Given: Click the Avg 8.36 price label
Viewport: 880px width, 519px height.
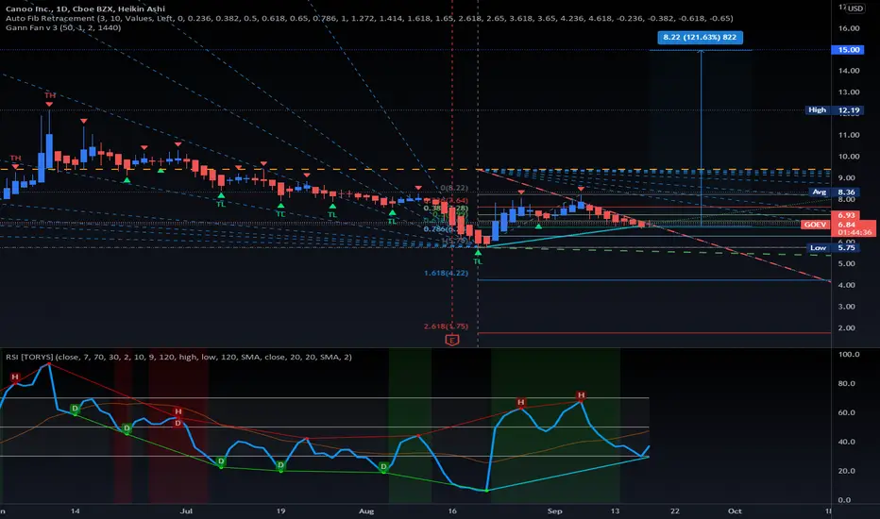Looking at the screenshot, I should click(834, 192).
